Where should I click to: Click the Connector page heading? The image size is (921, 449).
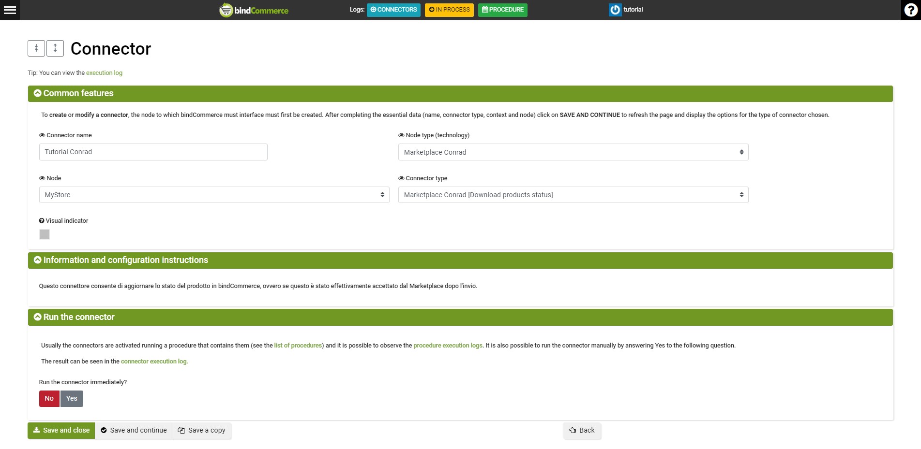tap(111, 49)
